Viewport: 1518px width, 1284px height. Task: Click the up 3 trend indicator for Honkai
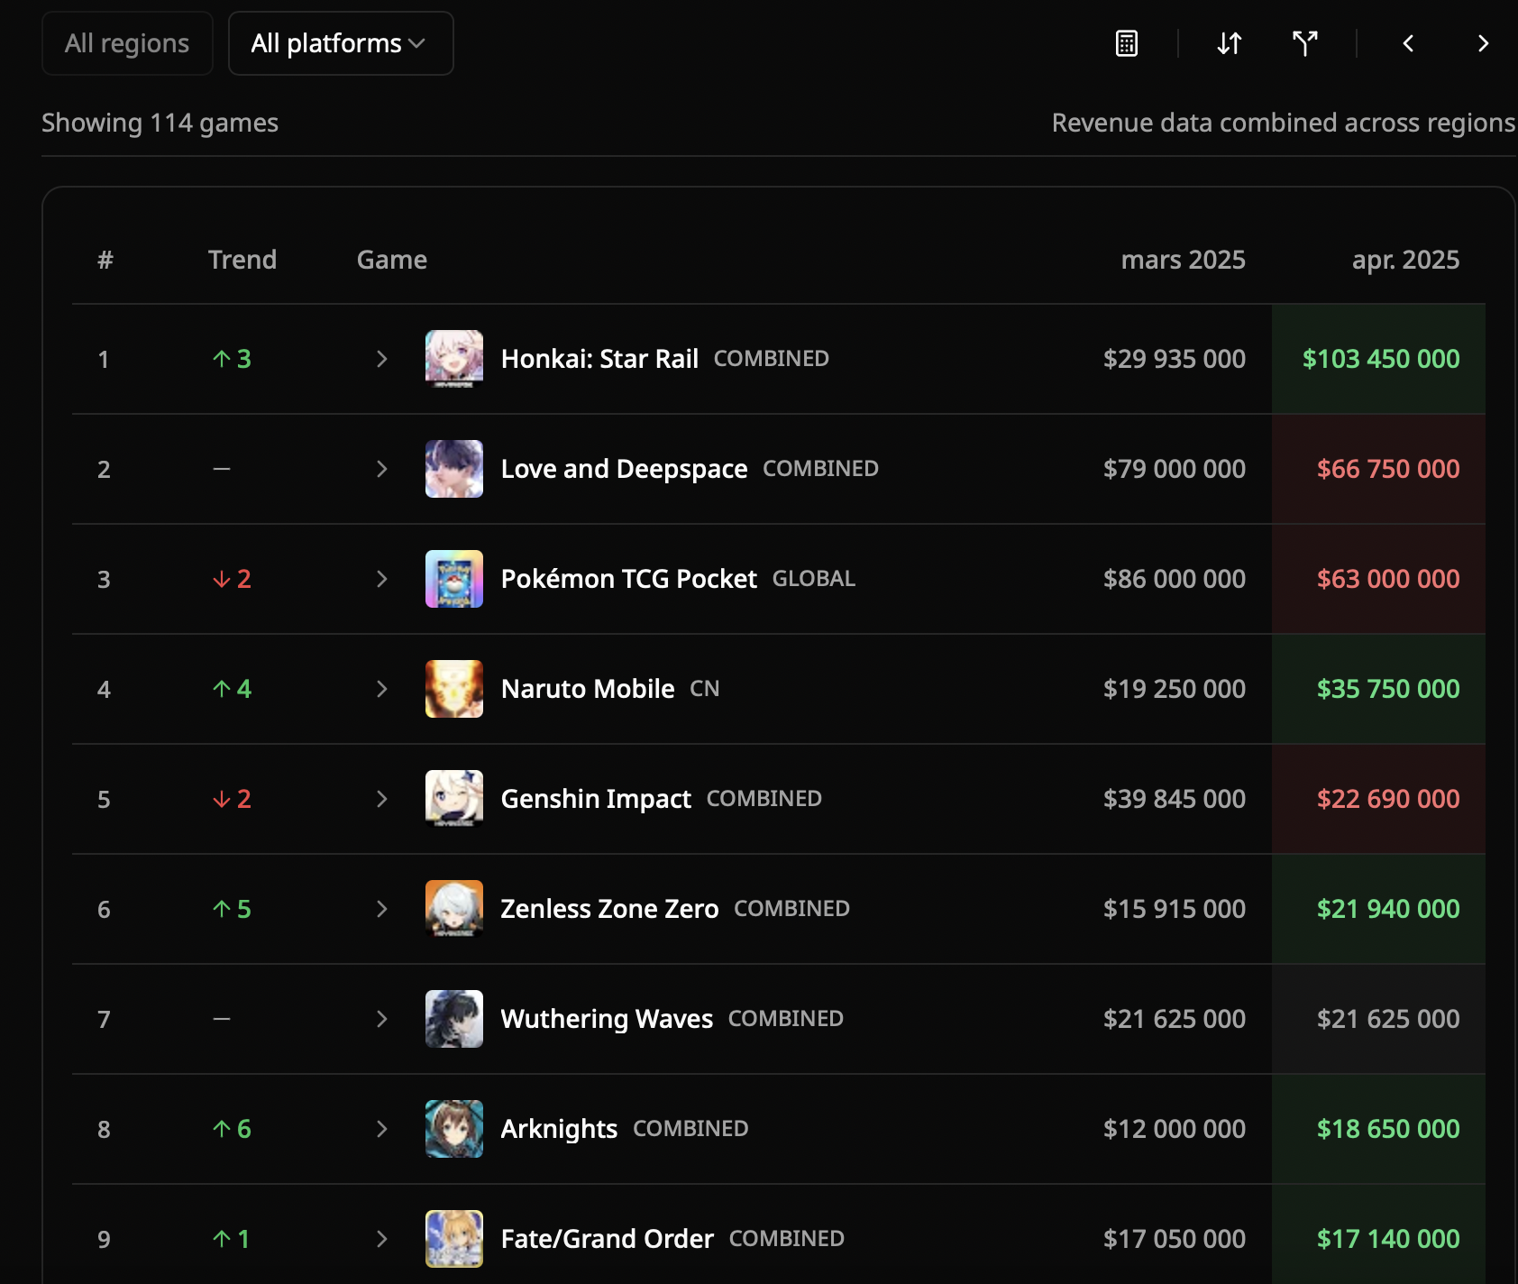point(232,359)
